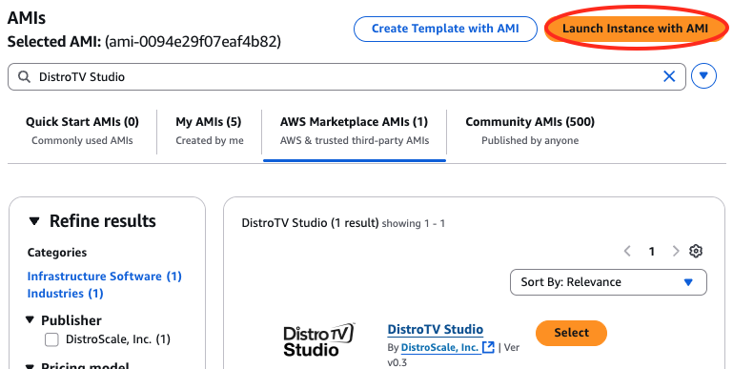This screenshot has width=733, height=369.
Task: Open the Sort By: Relevance dropdown
Action: pos(608,282)
